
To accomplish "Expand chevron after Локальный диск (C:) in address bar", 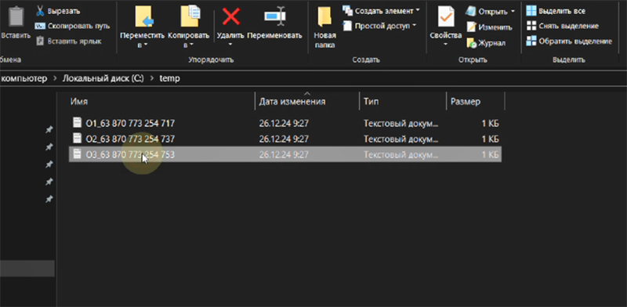I will pyautogui.click(x=152, y=79).
